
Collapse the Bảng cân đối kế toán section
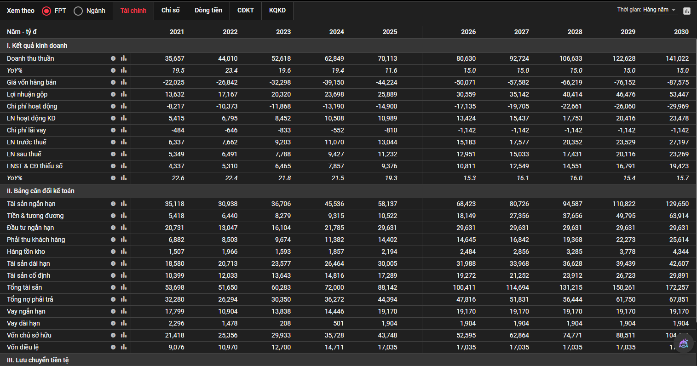[40, 191]
